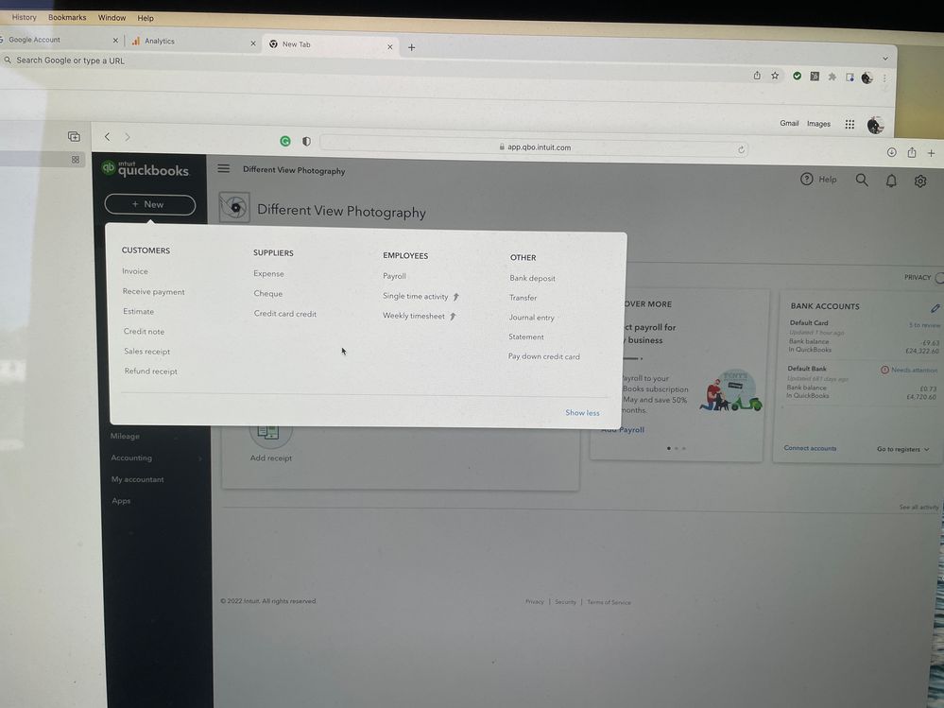Click Gmail link on New Tab
Image resolution: width=944 pixels, height=708 pixels.
pyautogui.click(x=789, y=123)
